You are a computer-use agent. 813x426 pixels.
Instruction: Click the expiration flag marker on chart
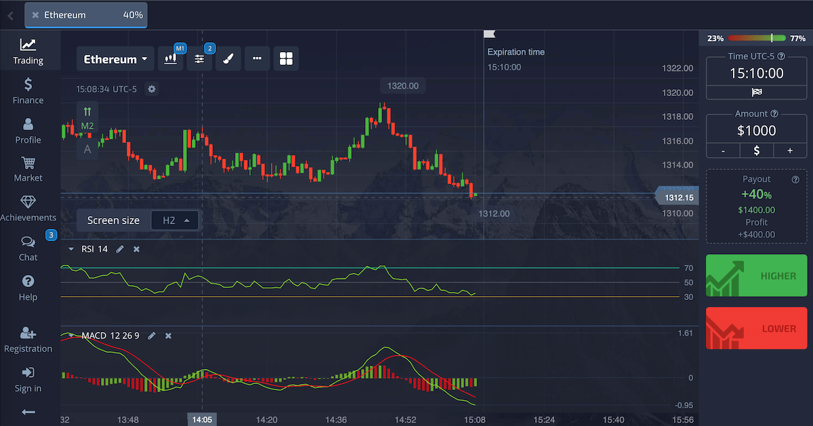coord(488,34)
